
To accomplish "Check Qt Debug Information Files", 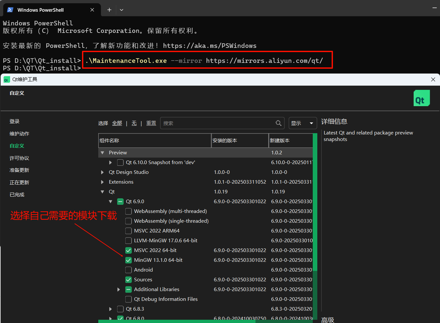I will pos(129,299).
